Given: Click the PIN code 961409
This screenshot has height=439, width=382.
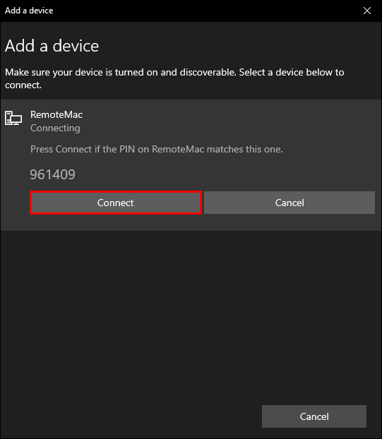Looking at the screenshot, I should pyautogui.click(x=53, y=174).
